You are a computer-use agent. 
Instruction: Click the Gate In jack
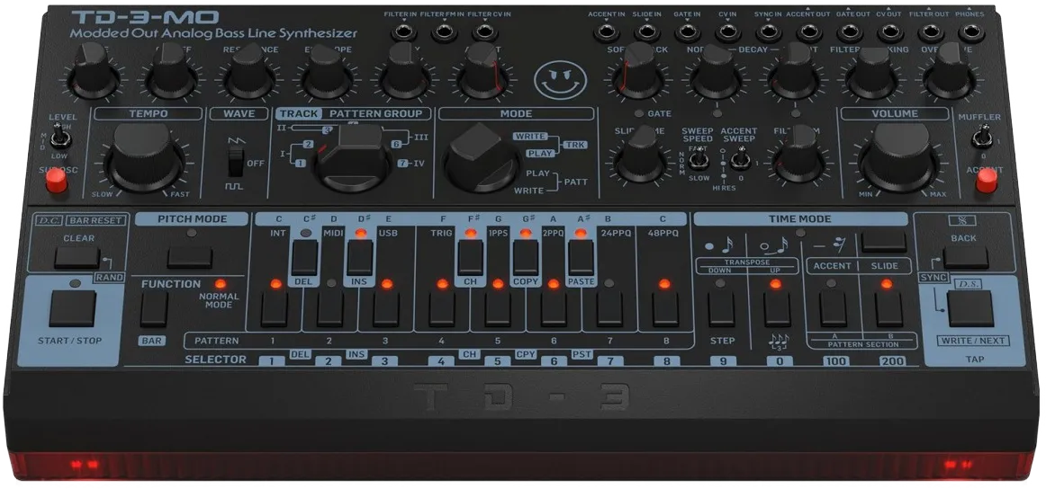687,31
